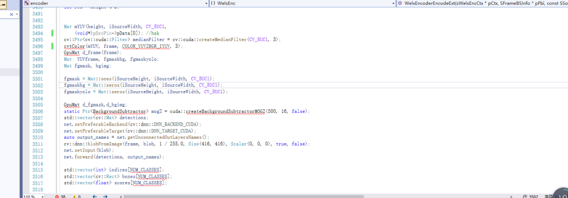568x198 pixels.
Task: Click 'BackgroundSubtractor' type on line 3506
Action: pyautogui.click(x=120, y=111)
